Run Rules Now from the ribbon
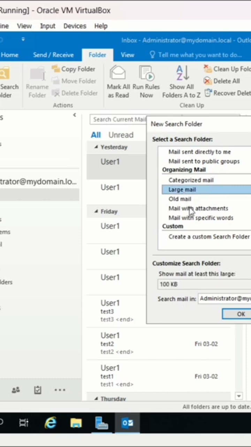Screen dimensions: 251x447 pos(146,74)
